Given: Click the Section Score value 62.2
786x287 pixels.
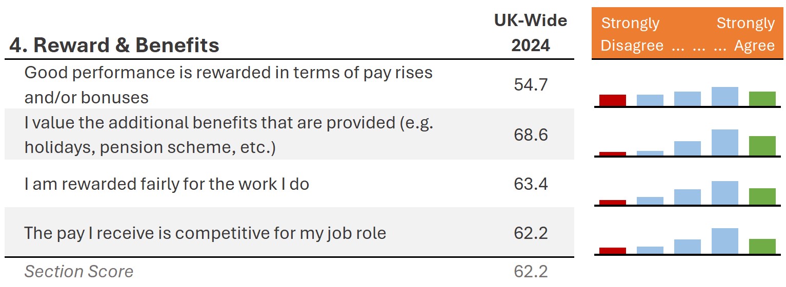Looking at the screenshot, I should (531, 271).
